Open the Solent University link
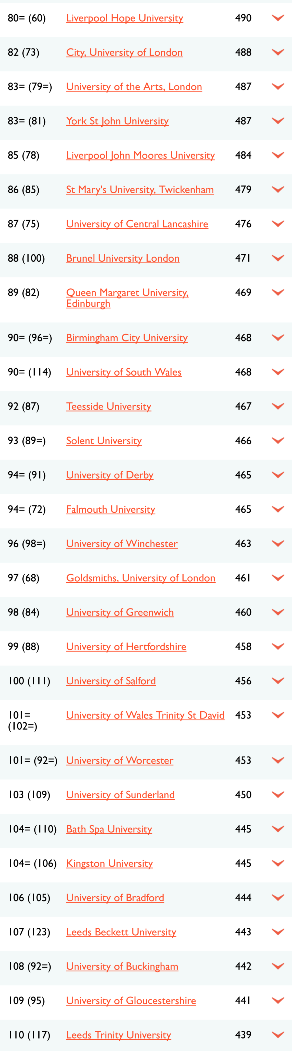Image resolution: width=292 pixels, height=1051 pixels. (x=104, y=441)
